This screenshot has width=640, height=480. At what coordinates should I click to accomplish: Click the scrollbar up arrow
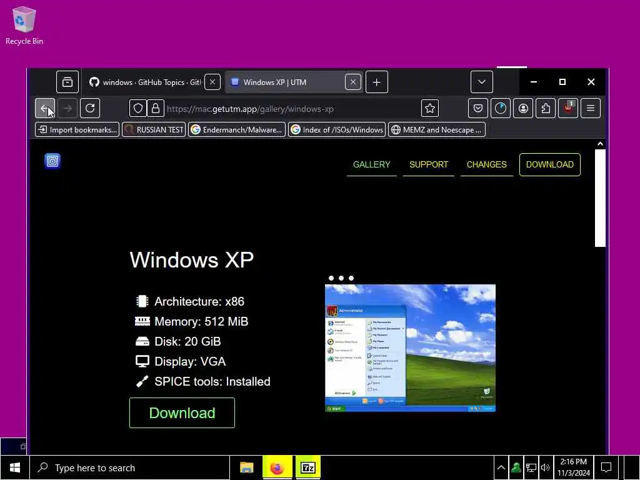[600, 144]
